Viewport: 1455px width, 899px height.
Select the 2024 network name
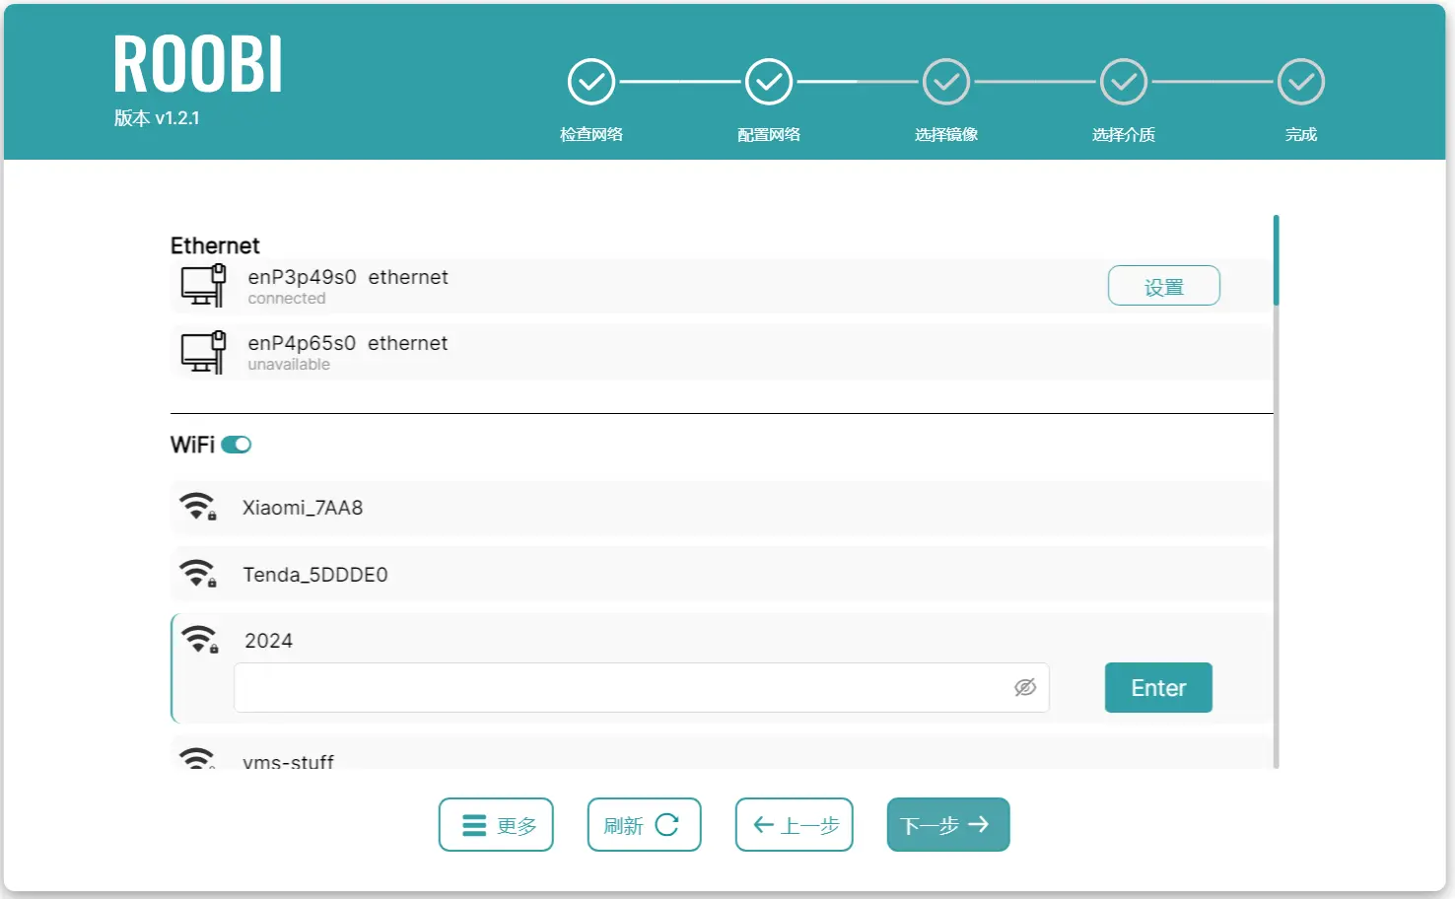268,641
